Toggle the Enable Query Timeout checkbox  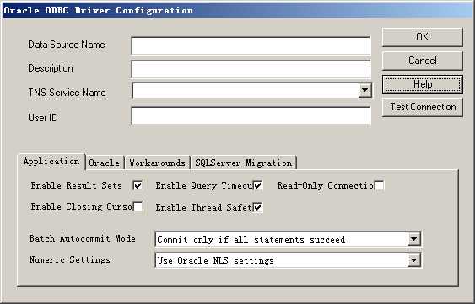258,185
